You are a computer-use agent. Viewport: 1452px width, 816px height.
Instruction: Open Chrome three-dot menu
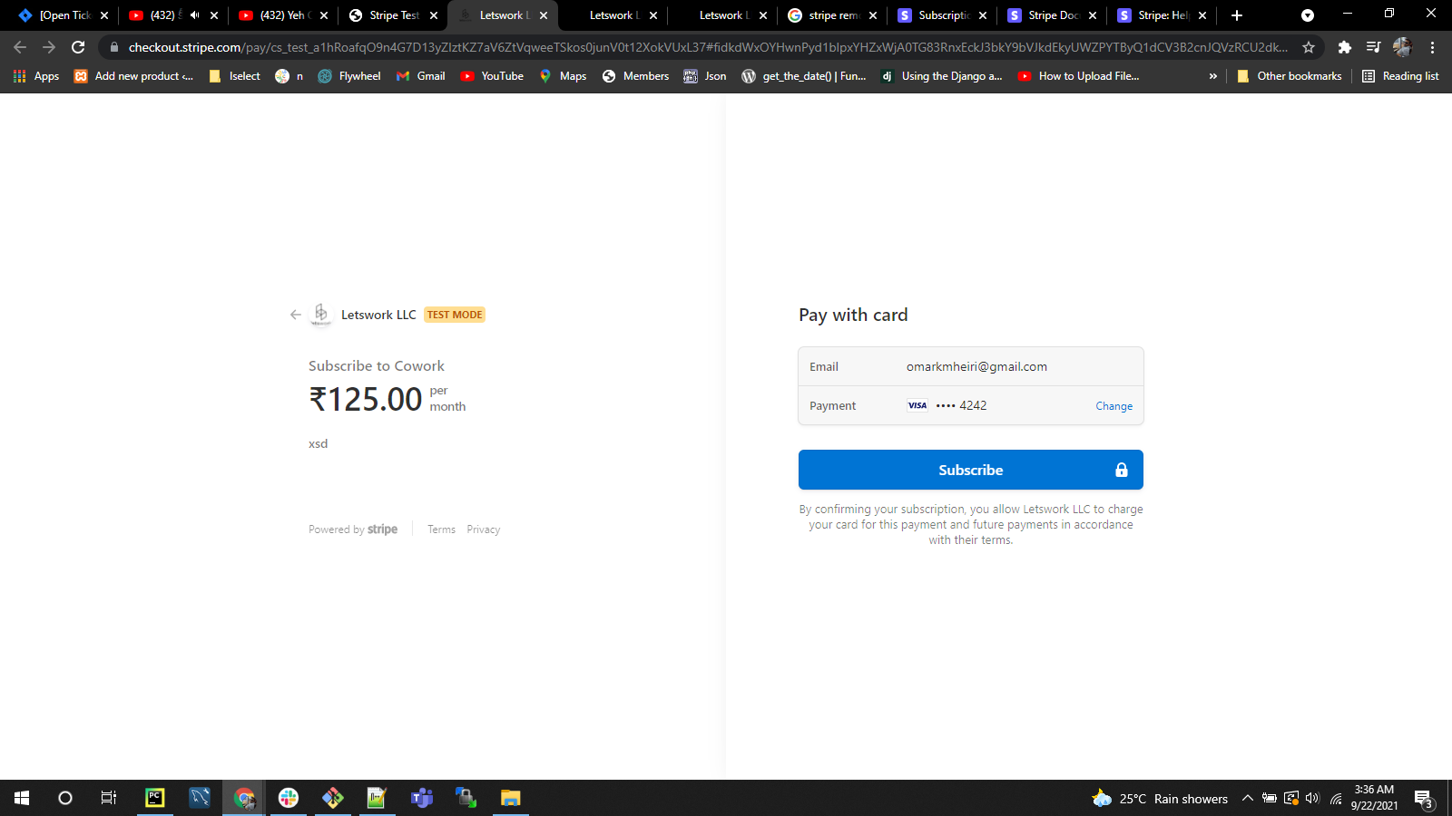pyautogui.click(x=1433, y=47)
